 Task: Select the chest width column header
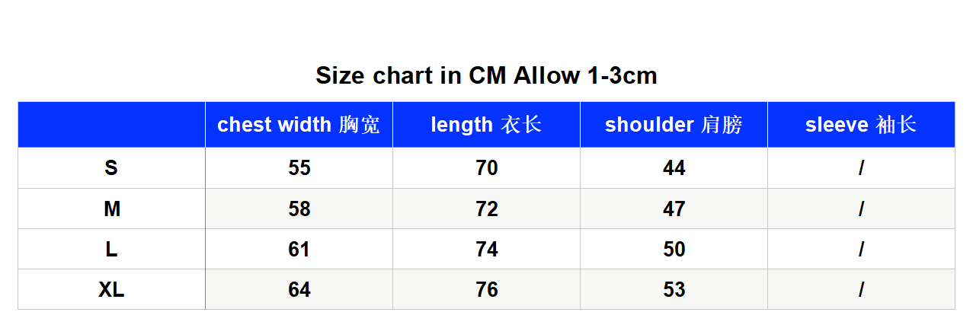point(299,125)
